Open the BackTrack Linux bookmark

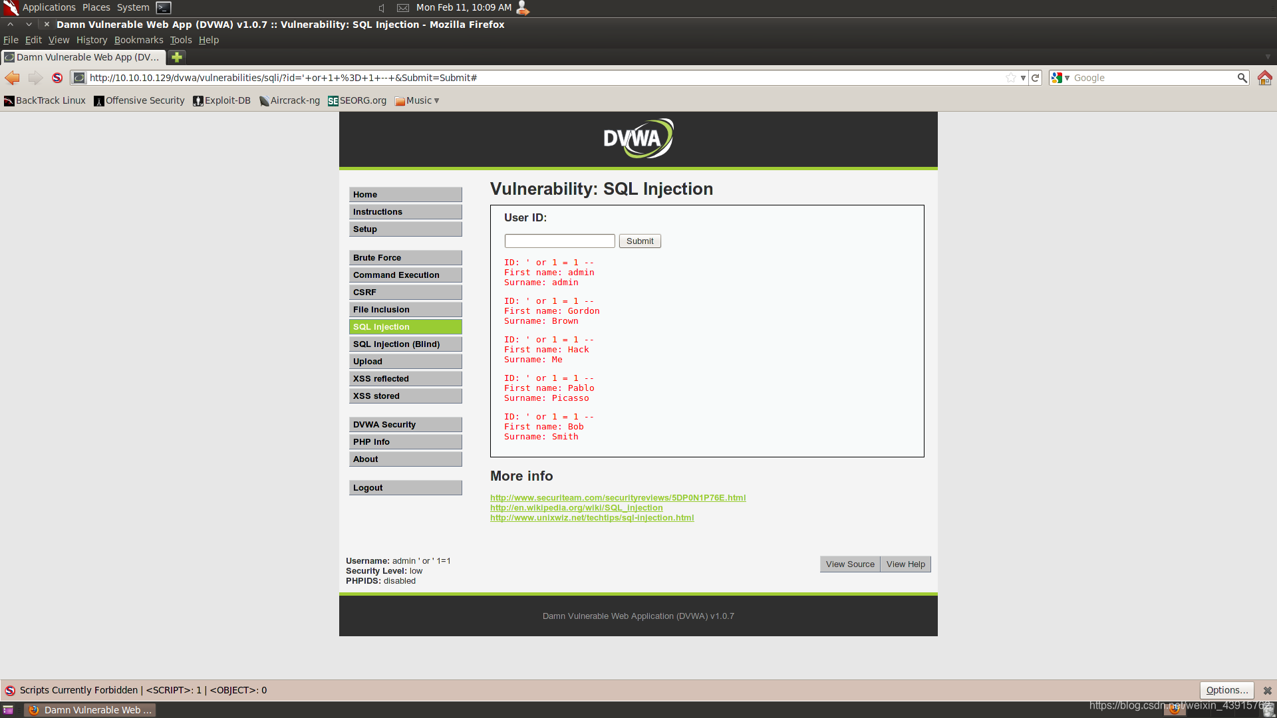pos(45,100)
